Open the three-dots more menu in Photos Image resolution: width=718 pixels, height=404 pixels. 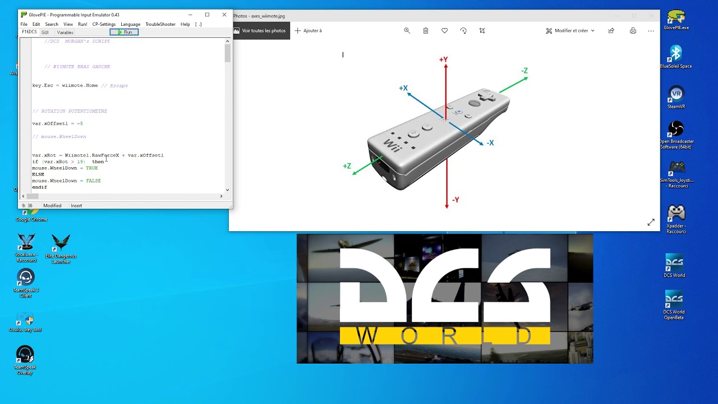pos(651,31)
